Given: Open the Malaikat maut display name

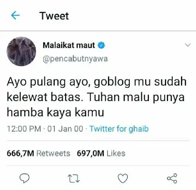Looking at the screenshot, I should 69,45.
